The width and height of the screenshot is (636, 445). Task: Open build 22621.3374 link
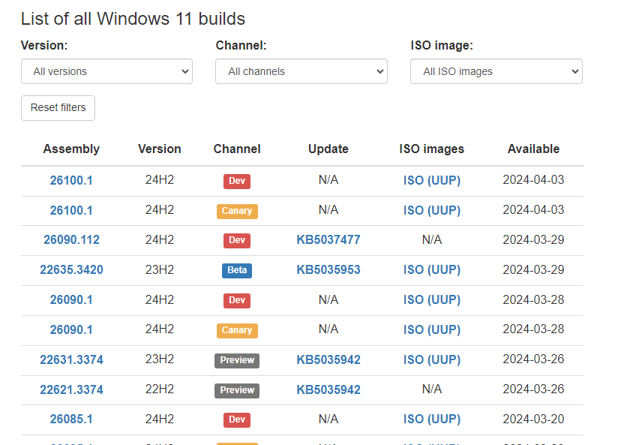tap(71, 389)
